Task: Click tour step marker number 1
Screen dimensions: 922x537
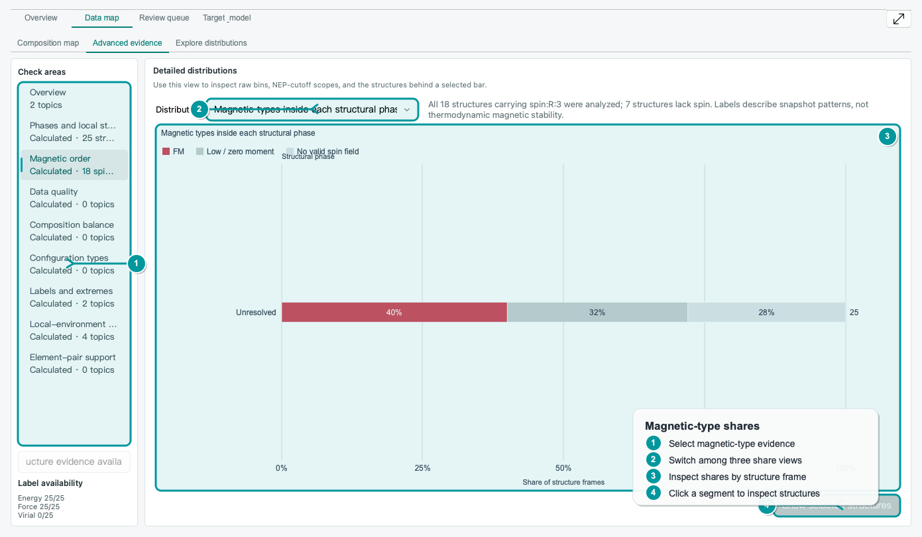Action: 136,264
